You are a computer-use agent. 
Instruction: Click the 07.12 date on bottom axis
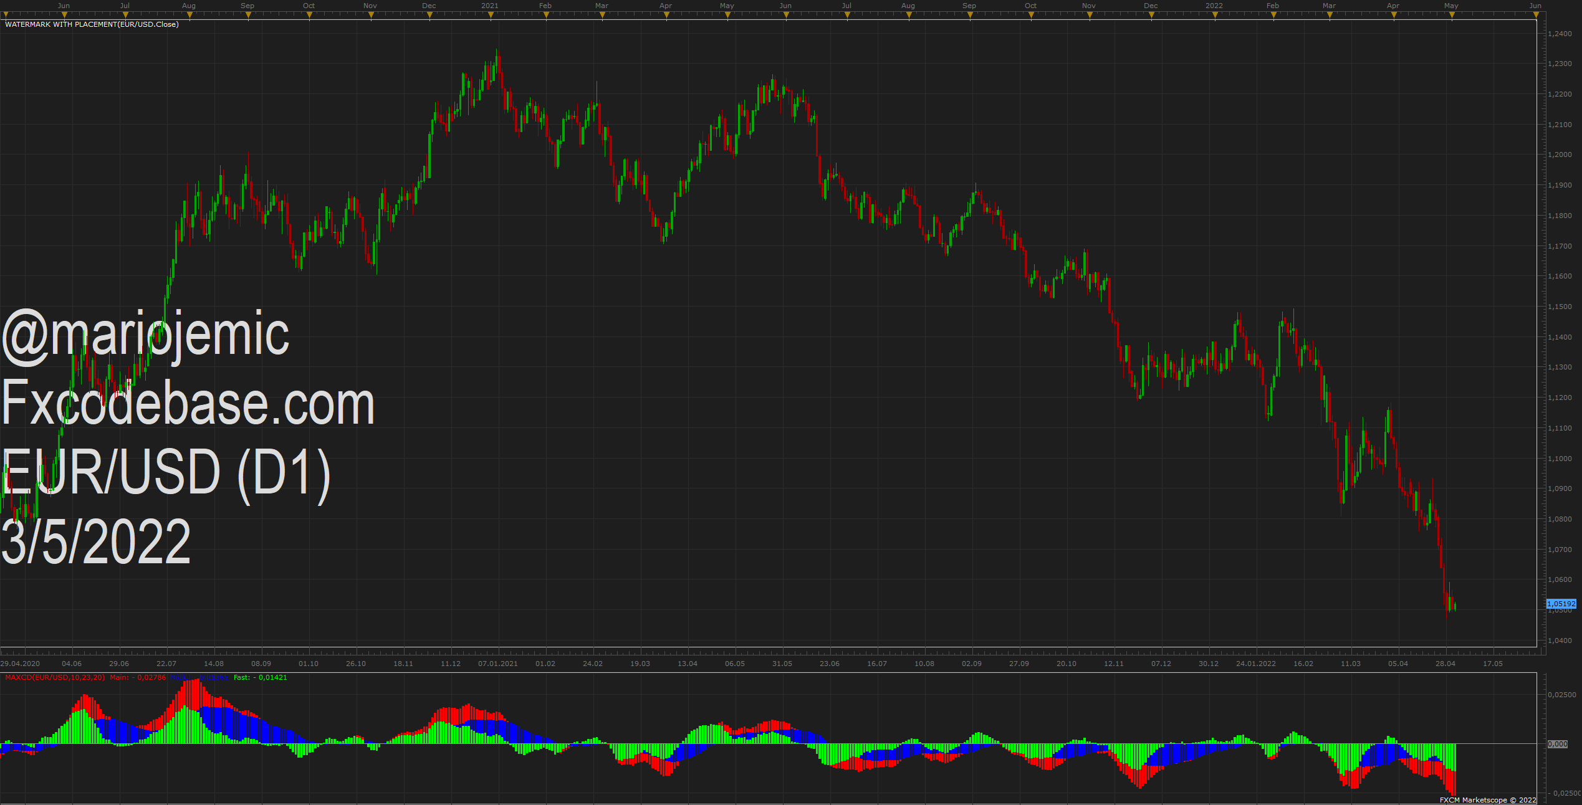[x=1161, y=664]
